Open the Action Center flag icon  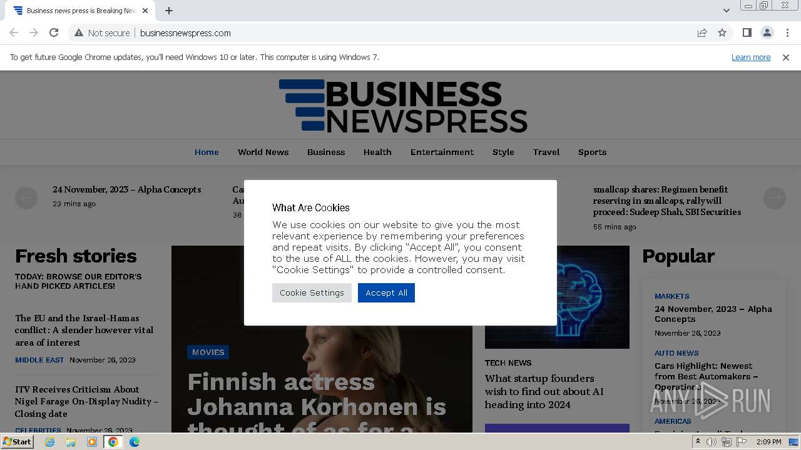[x=742, y=442]
